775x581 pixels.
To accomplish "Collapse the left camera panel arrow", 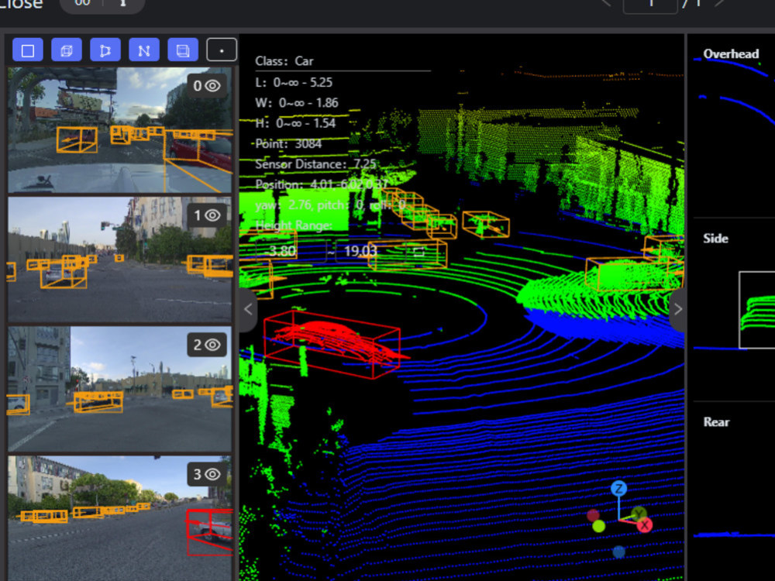I will point(248,309).
